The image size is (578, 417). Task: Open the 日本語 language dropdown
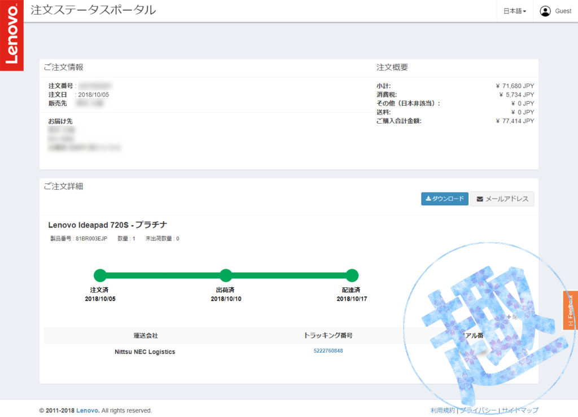pos(514,11)
